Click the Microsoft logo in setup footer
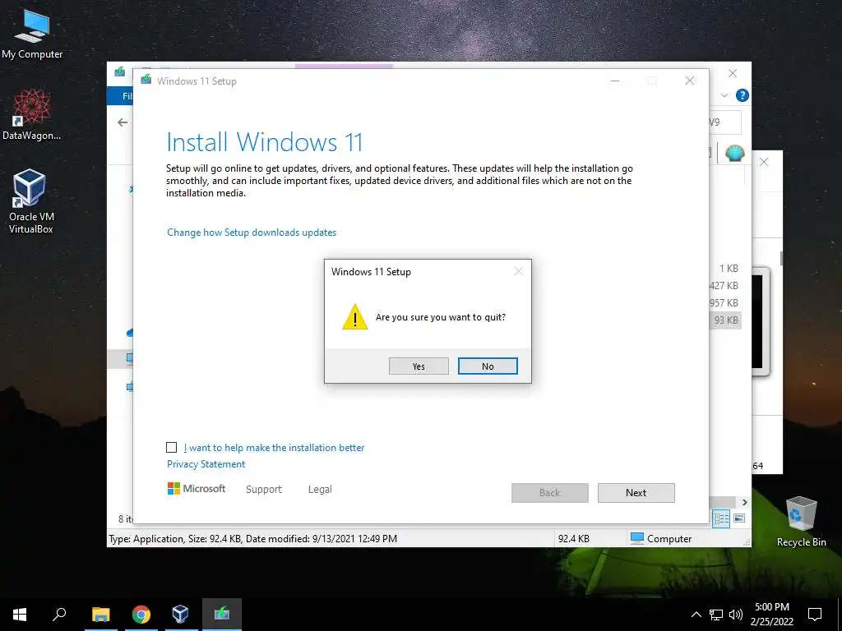Viewport: 842px width, 631px height. (x=197, y=488)
